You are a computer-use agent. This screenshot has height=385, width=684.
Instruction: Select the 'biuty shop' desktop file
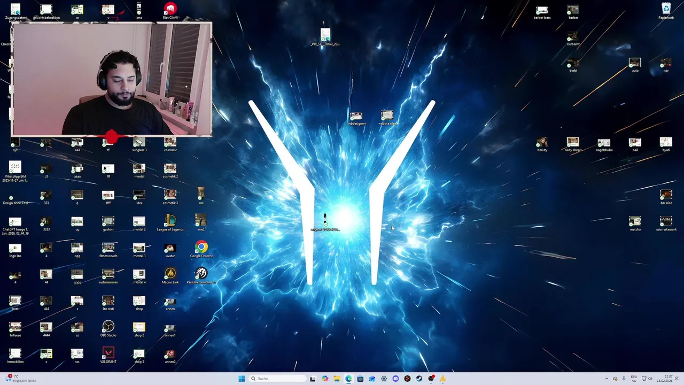coord(573,144)
